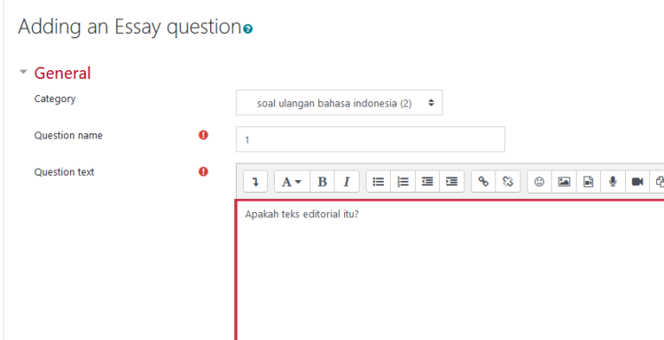
Task: Record audio with microphone icon
Action: point(613,182)
